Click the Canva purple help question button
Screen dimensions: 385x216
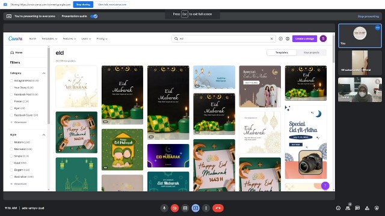tap(325, 186)
